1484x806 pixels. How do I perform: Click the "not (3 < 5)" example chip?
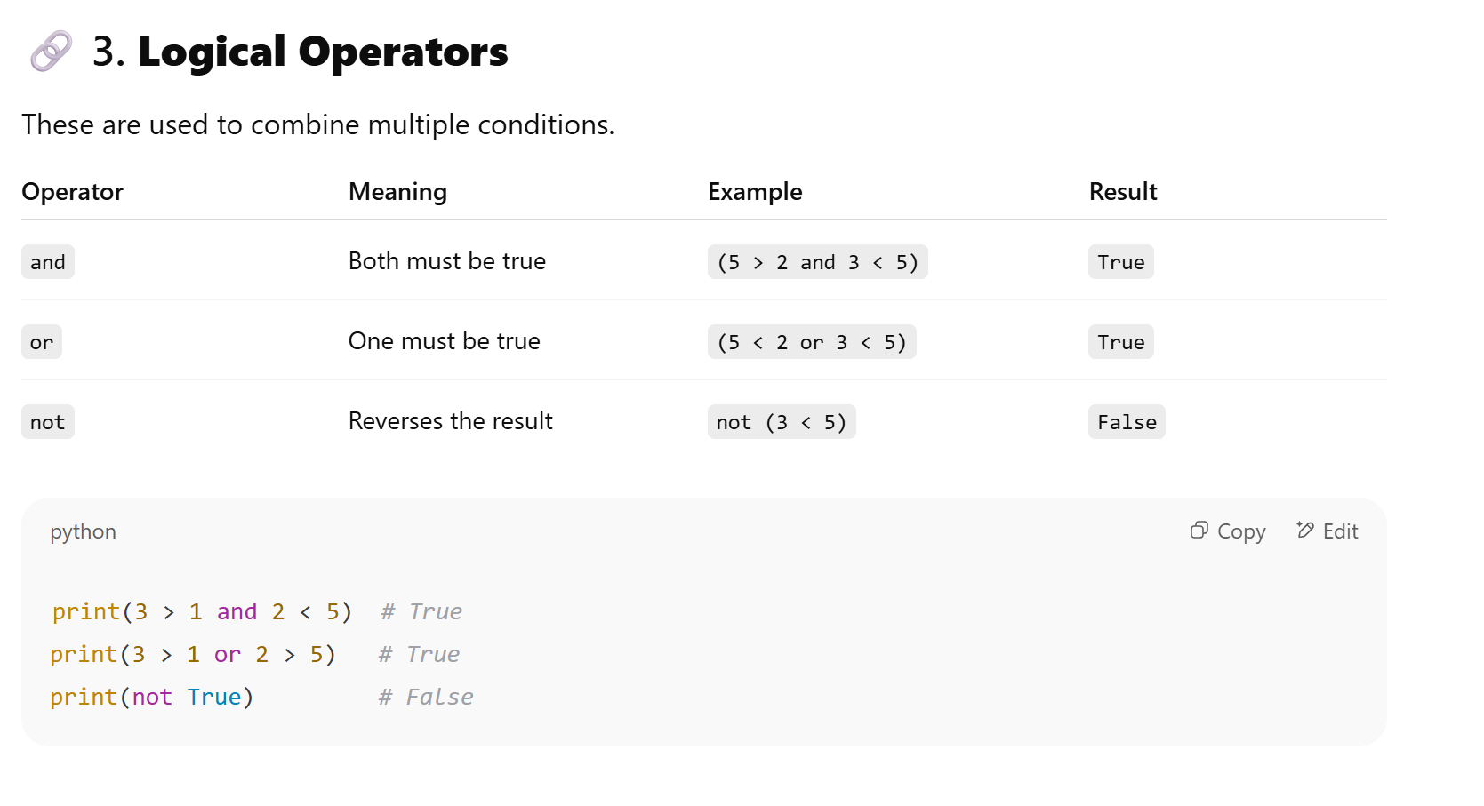pyautogui.click(x=781, y=422)
